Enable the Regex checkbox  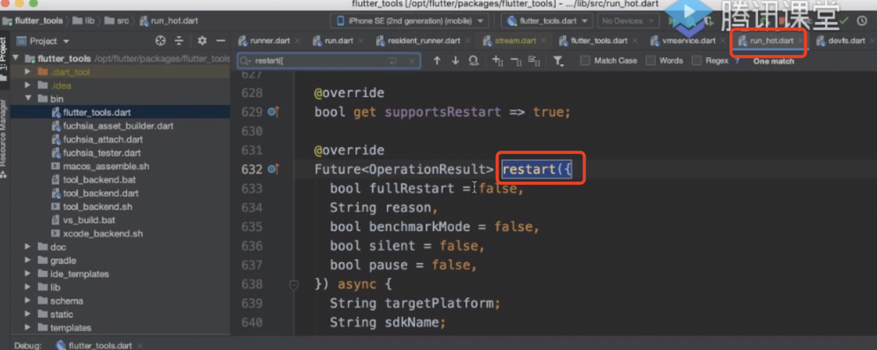(x=696, y=61)
